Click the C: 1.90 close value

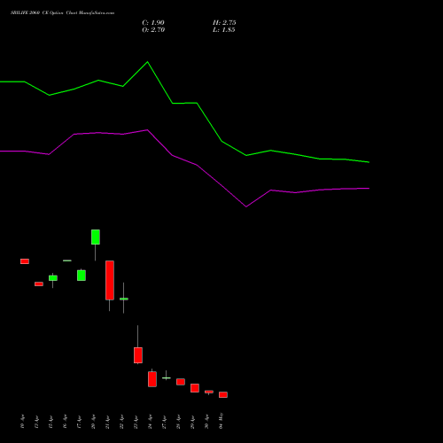pyautogui.click(x=153, y=22)
